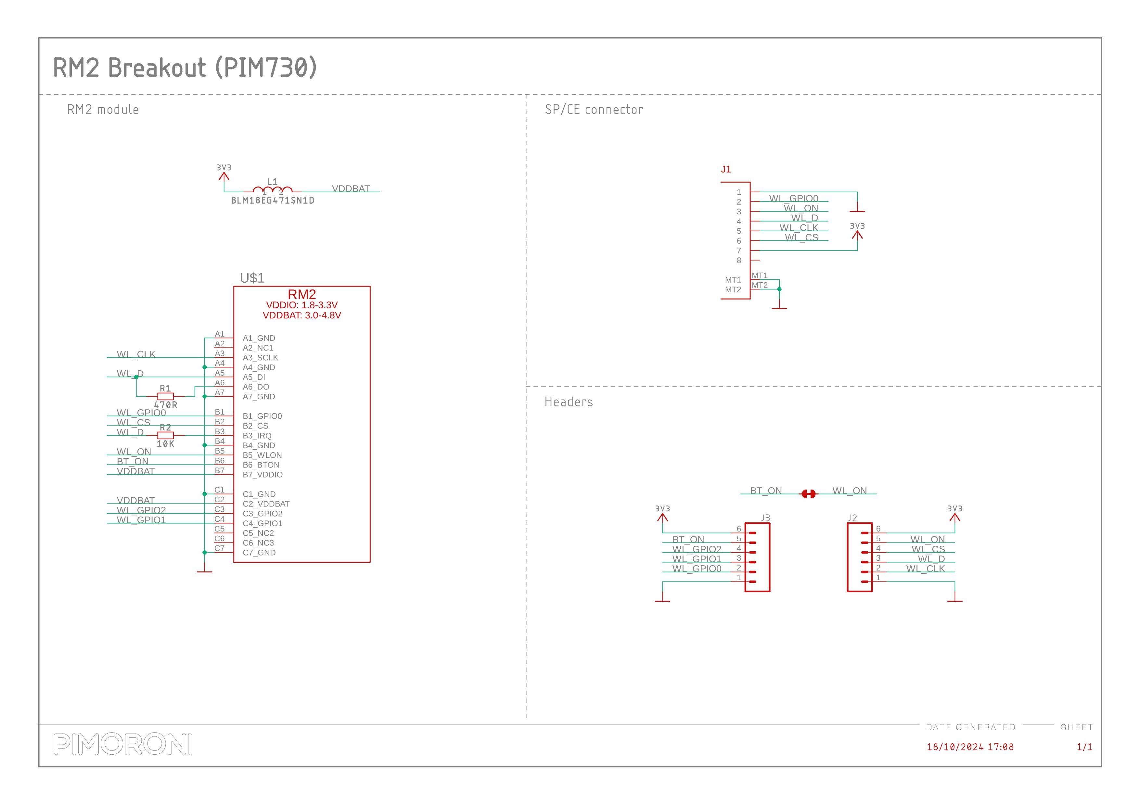Select the B3_IRQ pin label
Screen dimensions: 1140x806
pyautogui.click(x=257, y=436)
